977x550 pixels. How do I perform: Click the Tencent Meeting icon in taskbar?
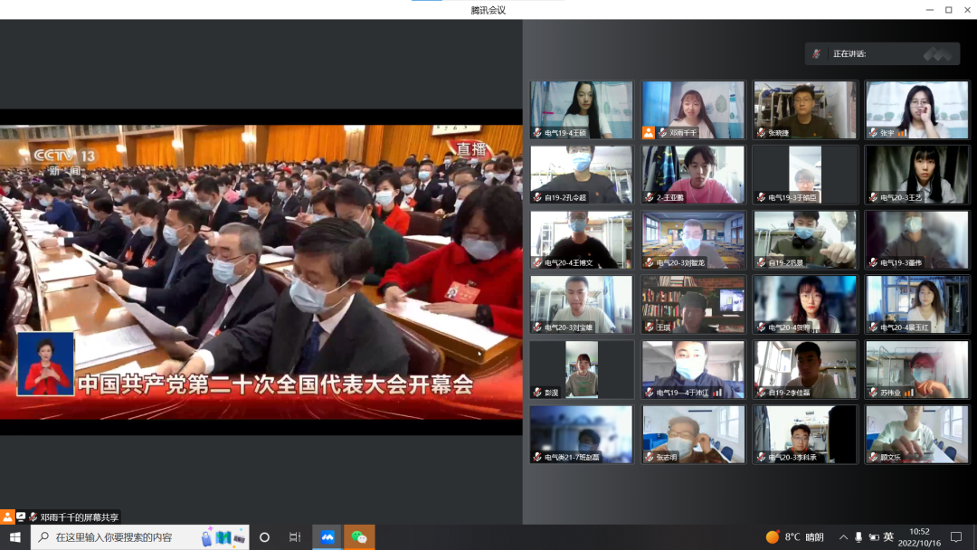(327, 537)
